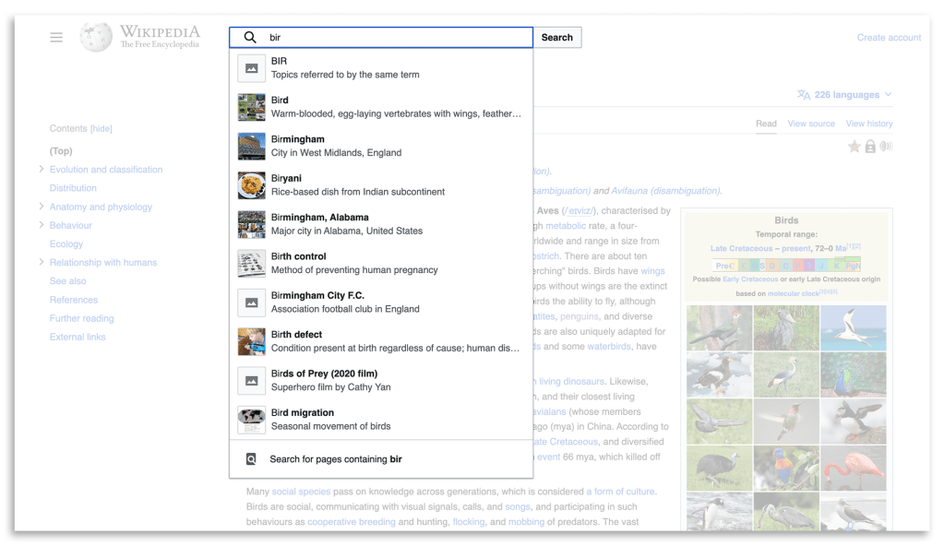Click the Birth control suggestion thumbnail

251,264
